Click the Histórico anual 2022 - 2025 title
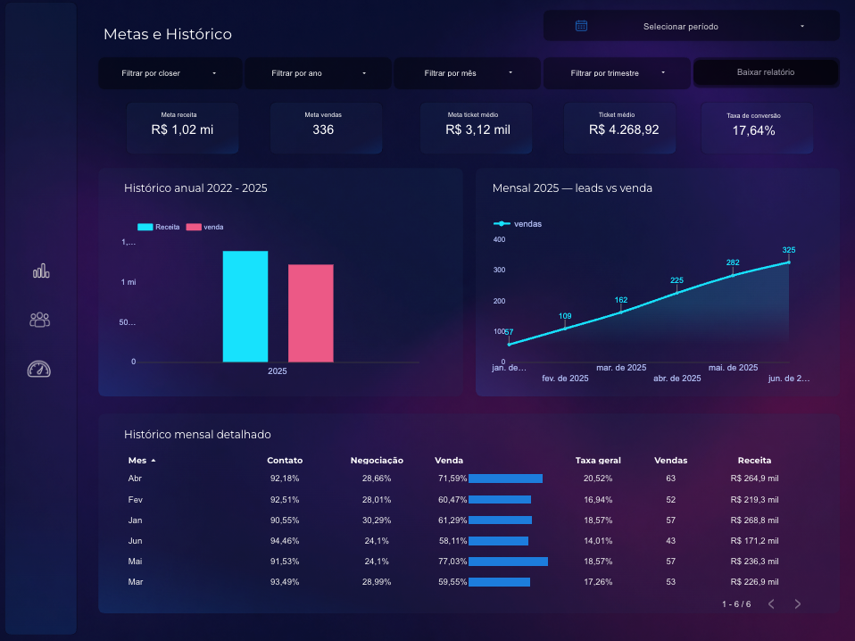This screenshot has width=855, height=641. (x=195, y=188)
